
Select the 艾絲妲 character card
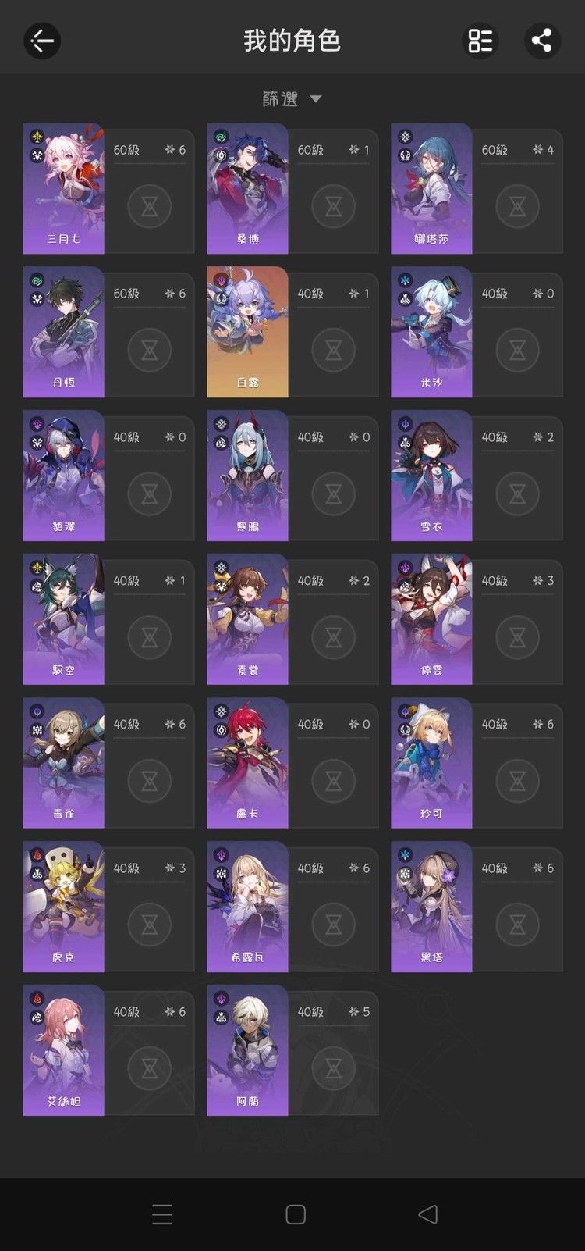[108, 1050]
